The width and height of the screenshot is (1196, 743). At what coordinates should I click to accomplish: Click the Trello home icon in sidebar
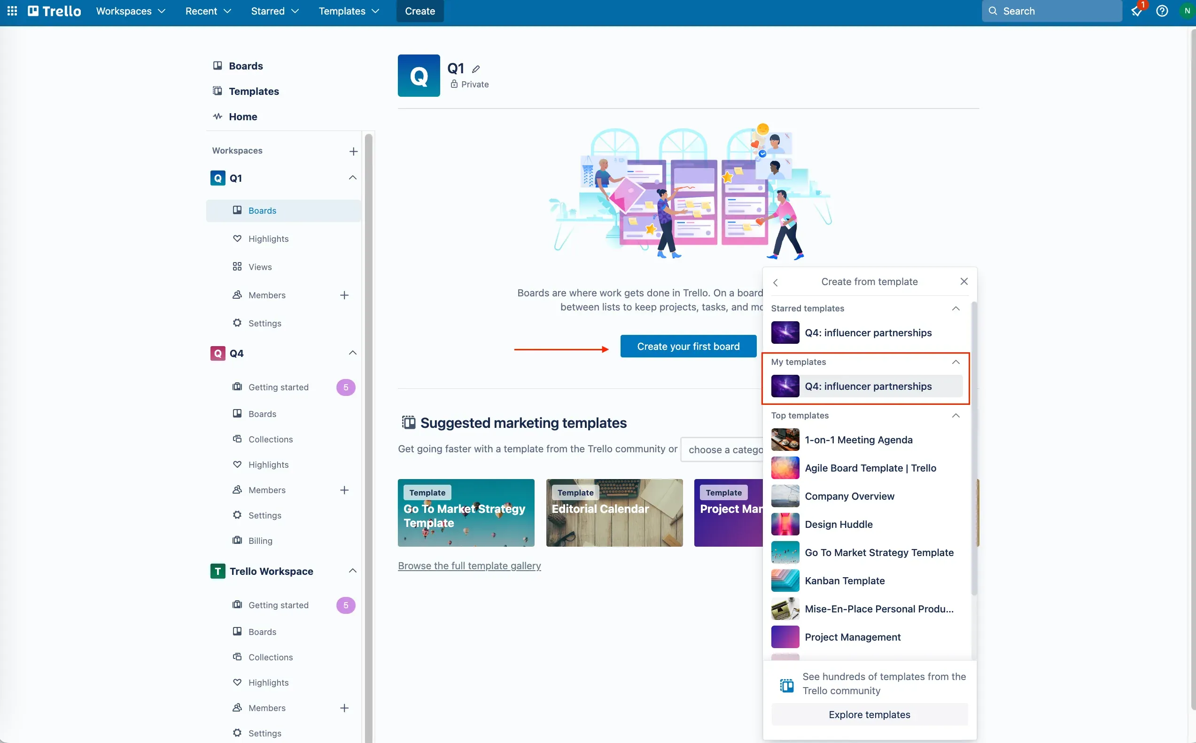(217, 116)
